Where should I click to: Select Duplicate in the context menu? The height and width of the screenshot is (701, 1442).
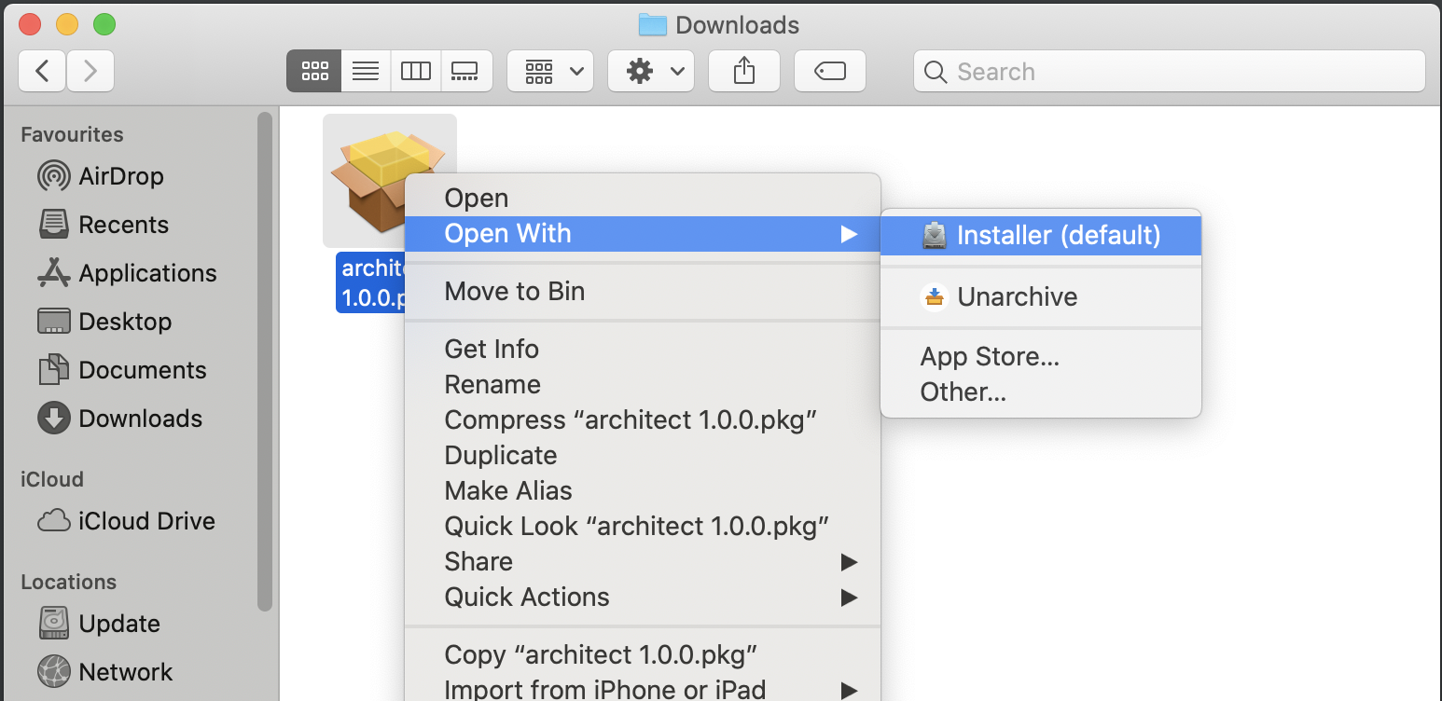[643, 455]
